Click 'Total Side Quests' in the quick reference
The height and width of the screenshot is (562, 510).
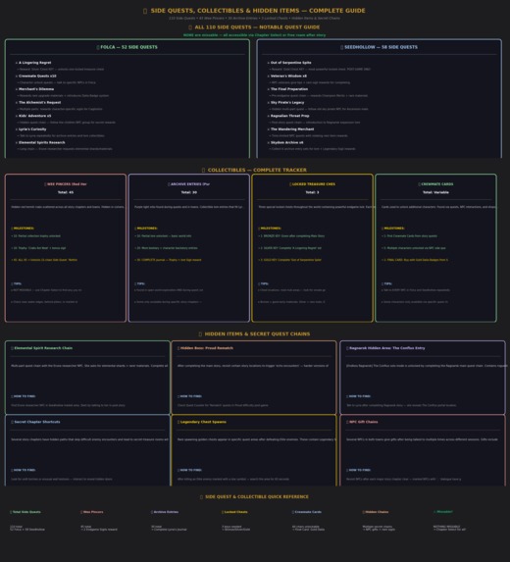[x=26, y=512]
